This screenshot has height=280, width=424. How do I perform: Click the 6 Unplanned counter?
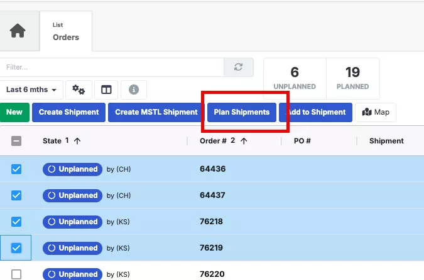click(295, 78)
